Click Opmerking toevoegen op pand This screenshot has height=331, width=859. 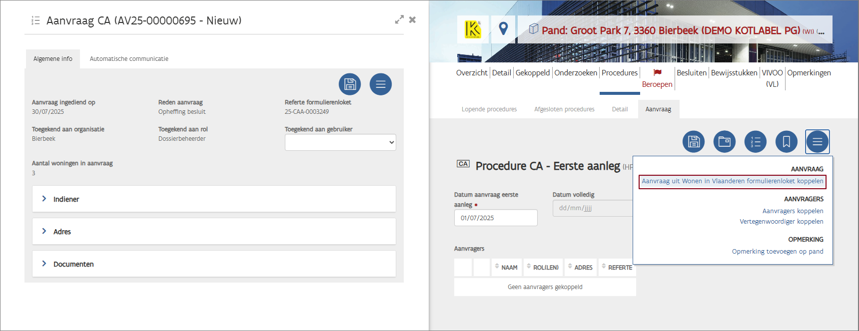click(x=777, y=252)
